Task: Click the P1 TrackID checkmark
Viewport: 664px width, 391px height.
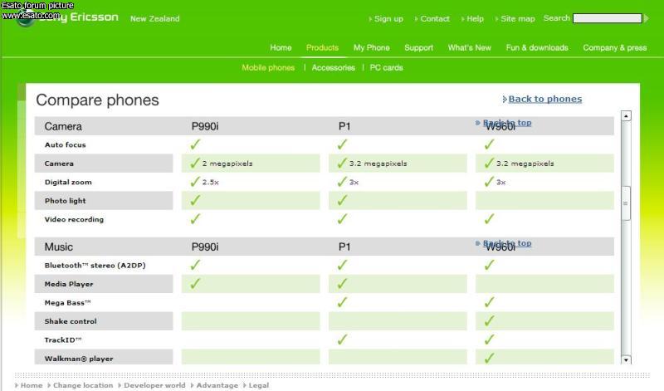Action: (x=342, y=340)
